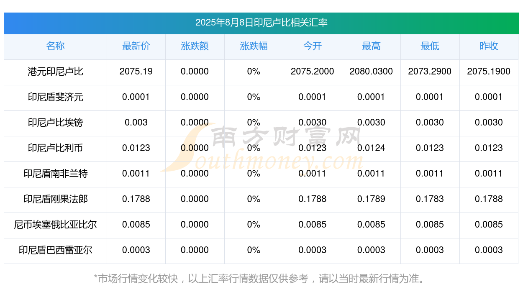Click latest price 0.0085 for 尼币埃塞俄比亚比尔
This screenshot has width=523, height=292.
[136, 225]
